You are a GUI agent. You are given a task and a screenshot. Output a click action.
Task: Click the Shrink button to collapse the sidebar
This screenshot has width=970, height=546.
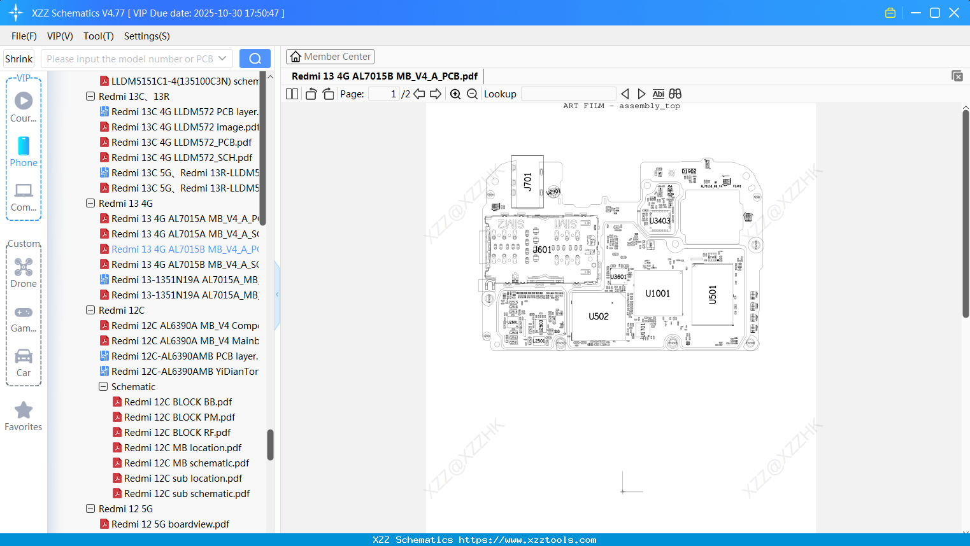pos(18,58)
